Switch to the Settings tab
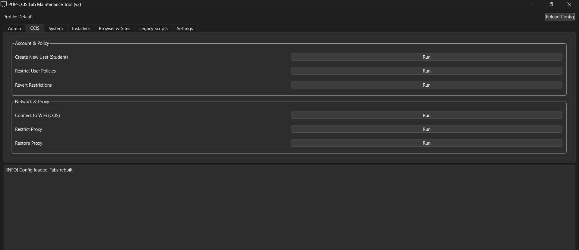Screen dimensions: 579x250 (185, 28)
